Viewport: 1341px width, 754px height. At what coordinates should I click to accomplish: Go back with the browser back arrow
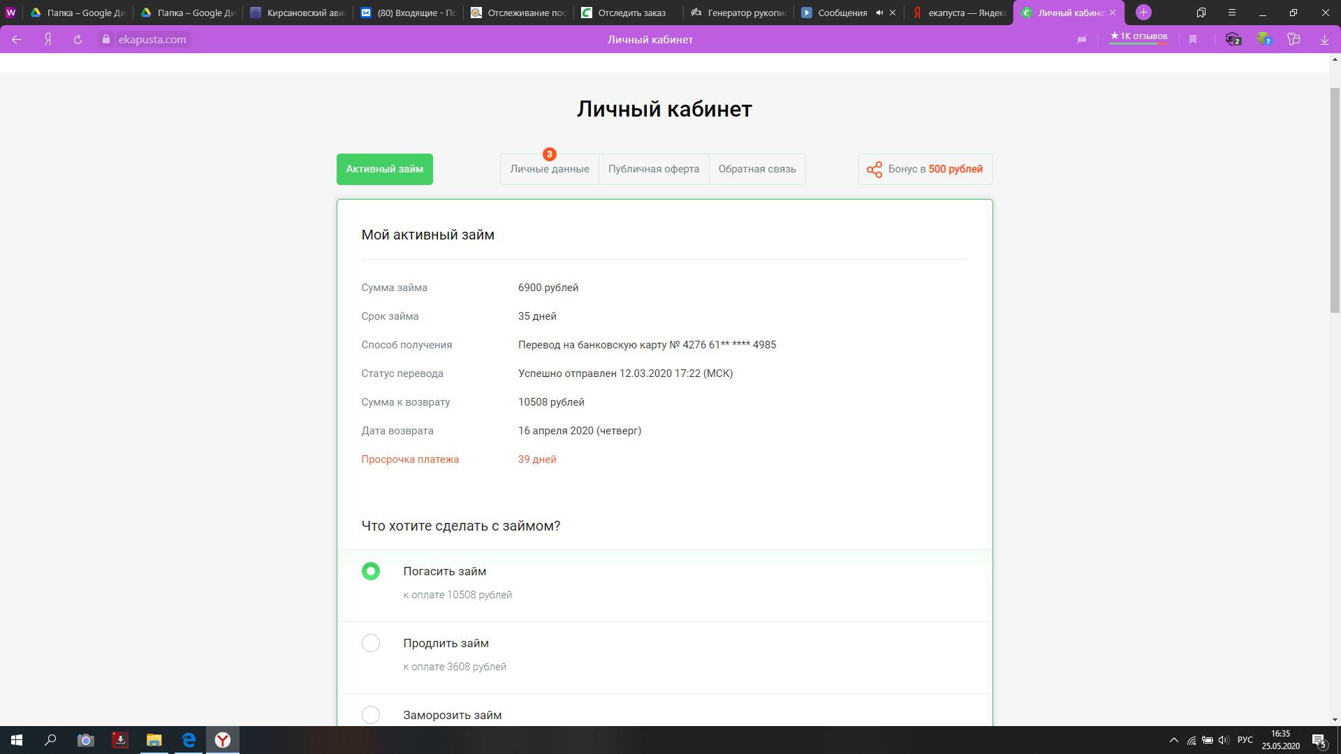pos(17,40)
